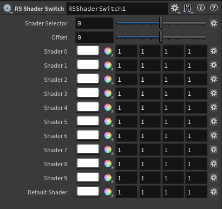Click the white color swatch for Shader 6
This screenshot has width=222, height=209.
[88, 135]
